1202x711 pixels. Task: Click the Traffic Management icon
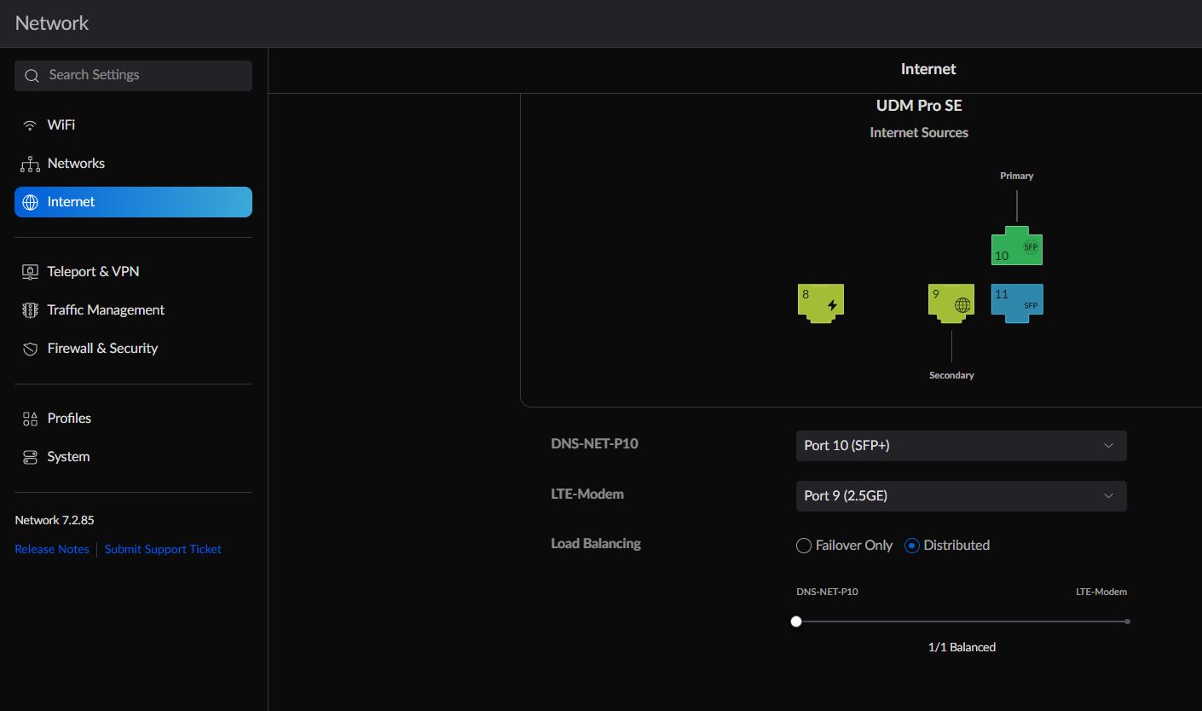point(30,310)
